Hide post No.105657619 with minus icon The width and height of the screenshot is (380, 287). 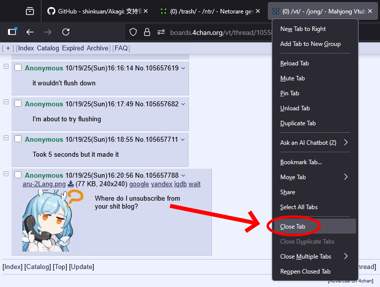click(x=6, y=66)
